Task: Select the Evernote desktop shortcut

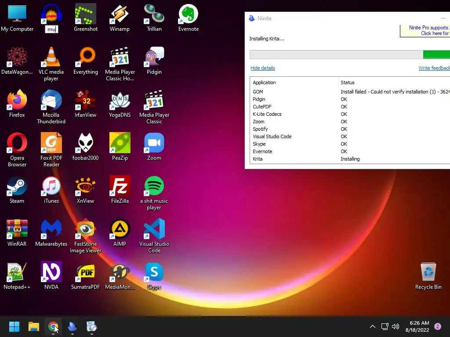Action: pos(189,18)
